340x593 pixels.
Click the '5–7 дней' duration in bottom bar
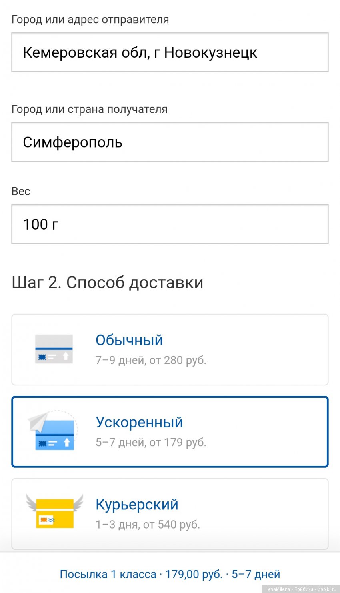[256, 574]
